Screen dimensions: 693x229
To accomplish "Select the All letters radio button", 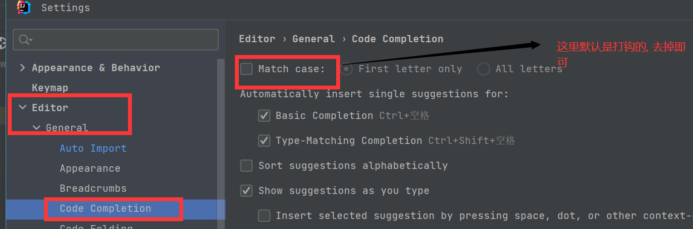I will pyautogui.click(x=484, y=69).
